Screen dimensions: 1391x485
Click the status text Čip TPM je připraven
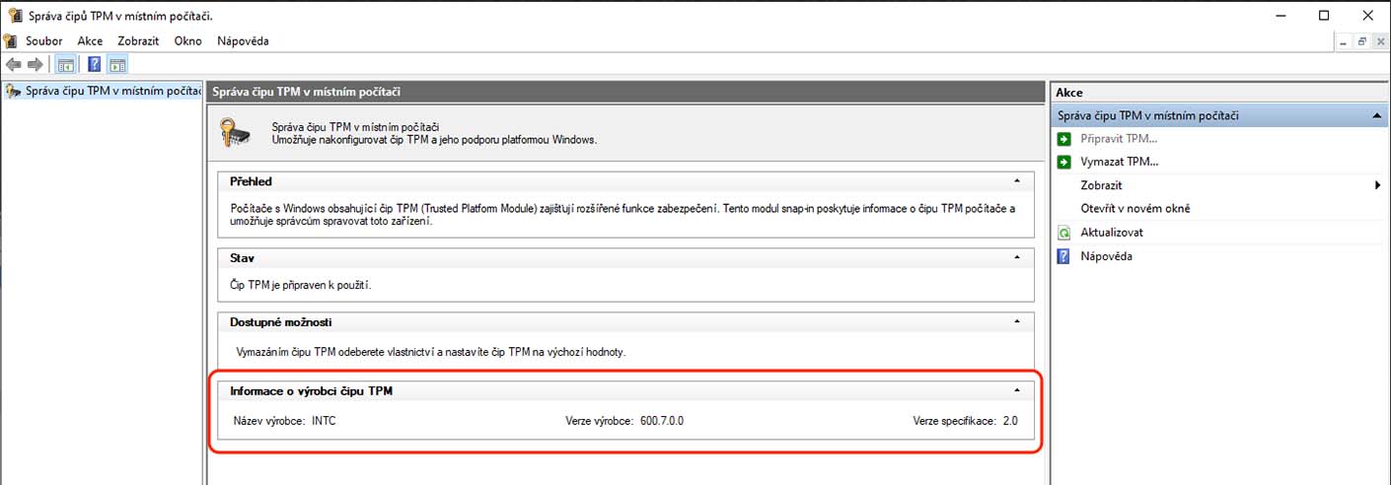point(300,286)
